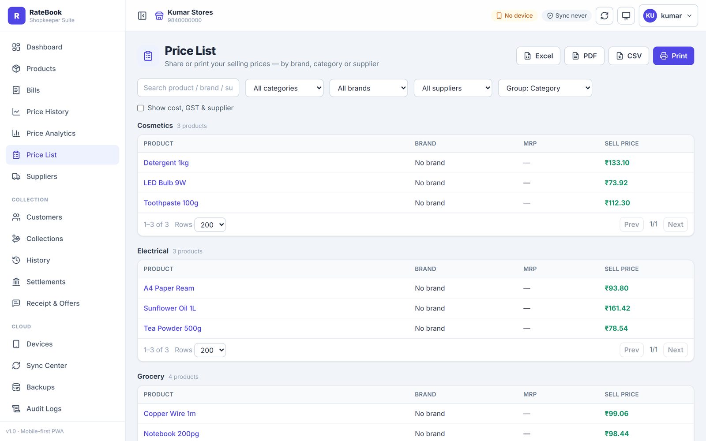This screenshot has height=441, width=706.
Task: Click Next in Electrical pagination
Action: tap(675, 350)
